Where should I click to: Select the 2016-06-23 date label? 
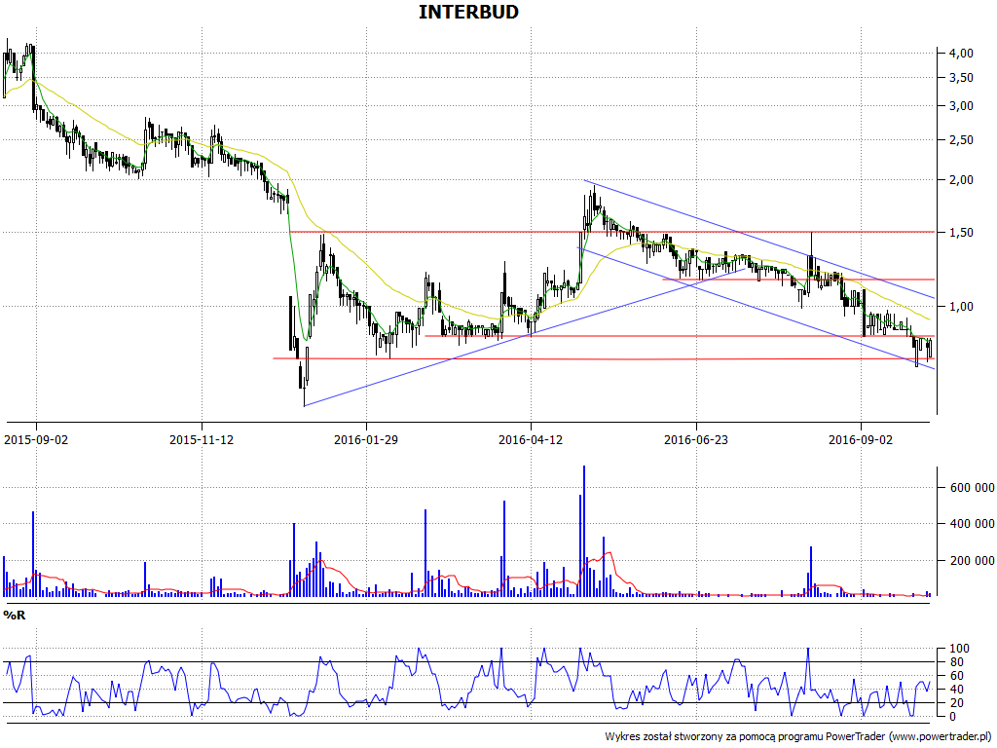[x=696, y=439]
